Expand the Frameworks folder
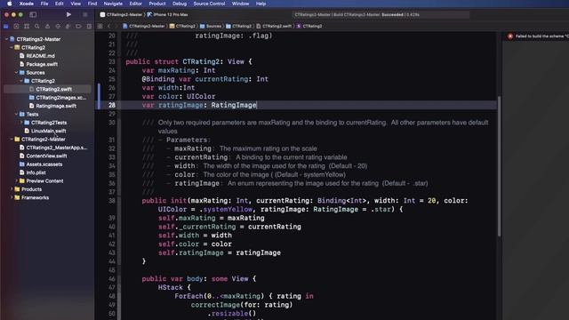Screen dimensions: 569x320 pos(12,197)
